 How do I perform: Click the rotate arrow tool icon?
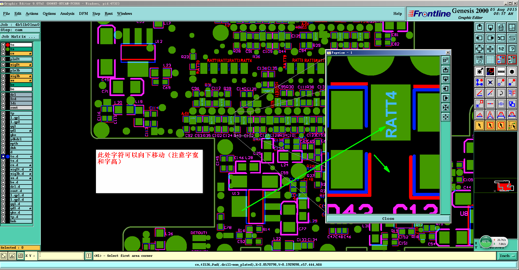(x=501, y=93)
